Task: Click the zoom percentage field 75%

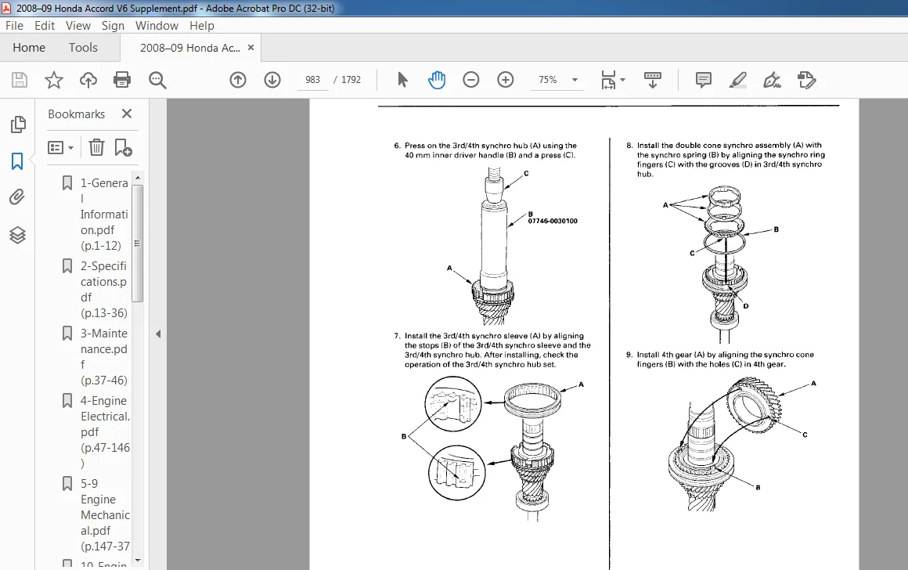Action: pos(548,80)
